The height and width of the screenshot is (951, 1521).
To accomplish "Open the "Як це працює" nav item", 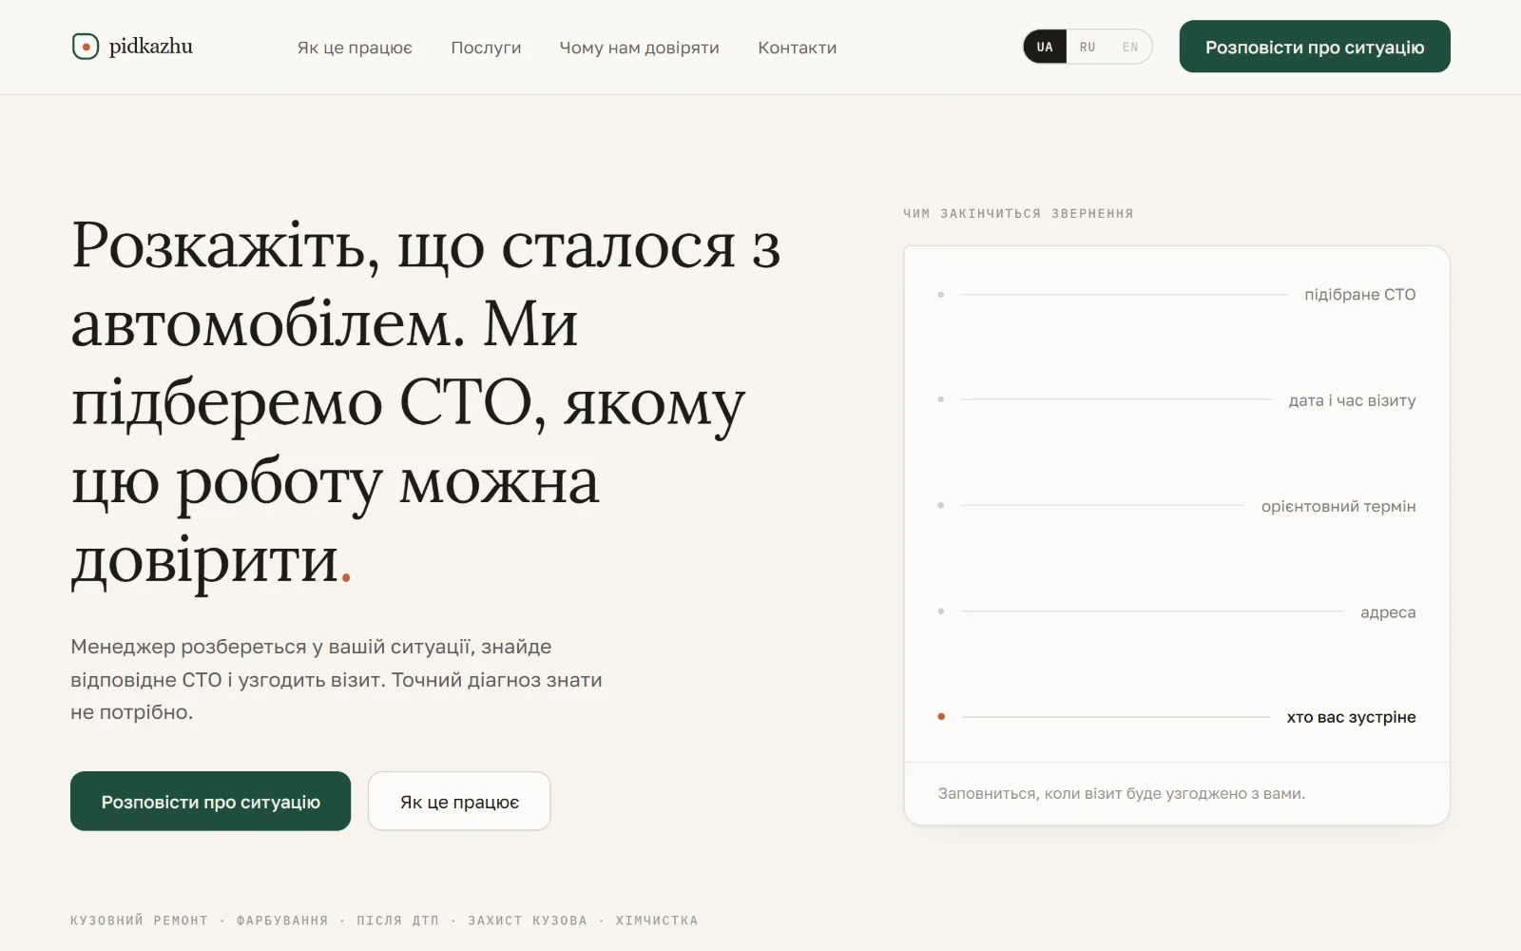I will pos(355,48).
